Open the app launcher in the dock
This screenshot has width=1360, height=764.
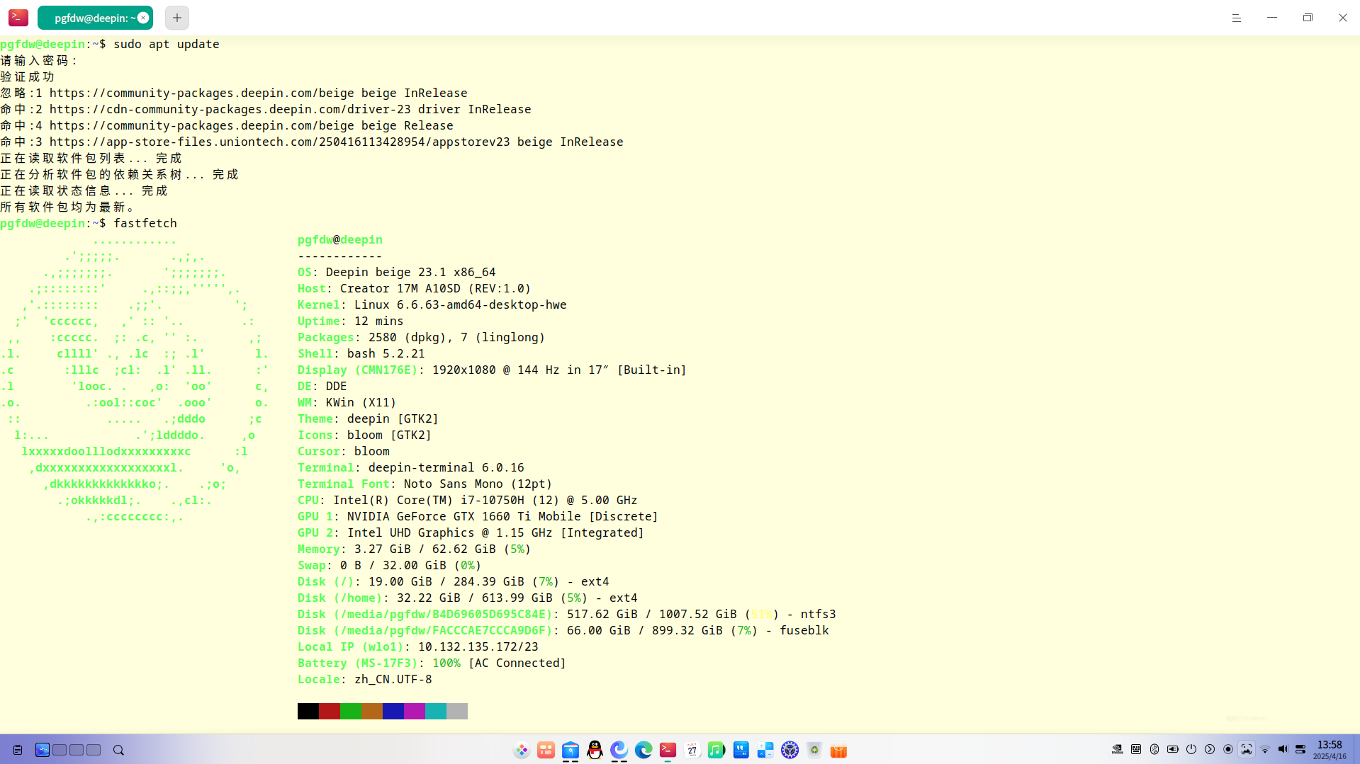tap(522, 750)
